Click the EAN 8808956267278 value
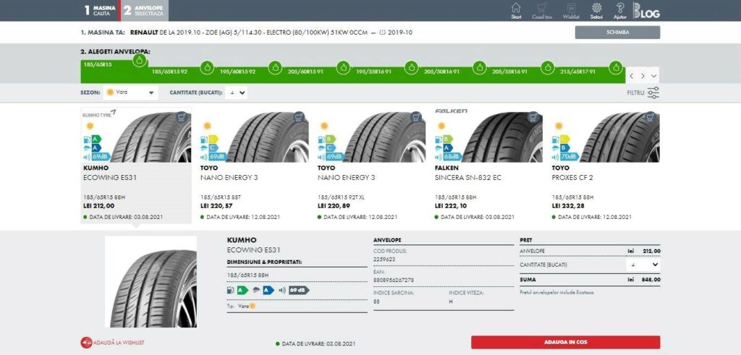 [393, 281]
